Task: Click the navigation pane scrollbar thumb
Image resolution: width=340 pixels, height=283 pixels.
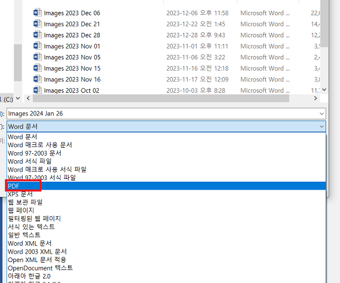Action: tap(18, 63)
